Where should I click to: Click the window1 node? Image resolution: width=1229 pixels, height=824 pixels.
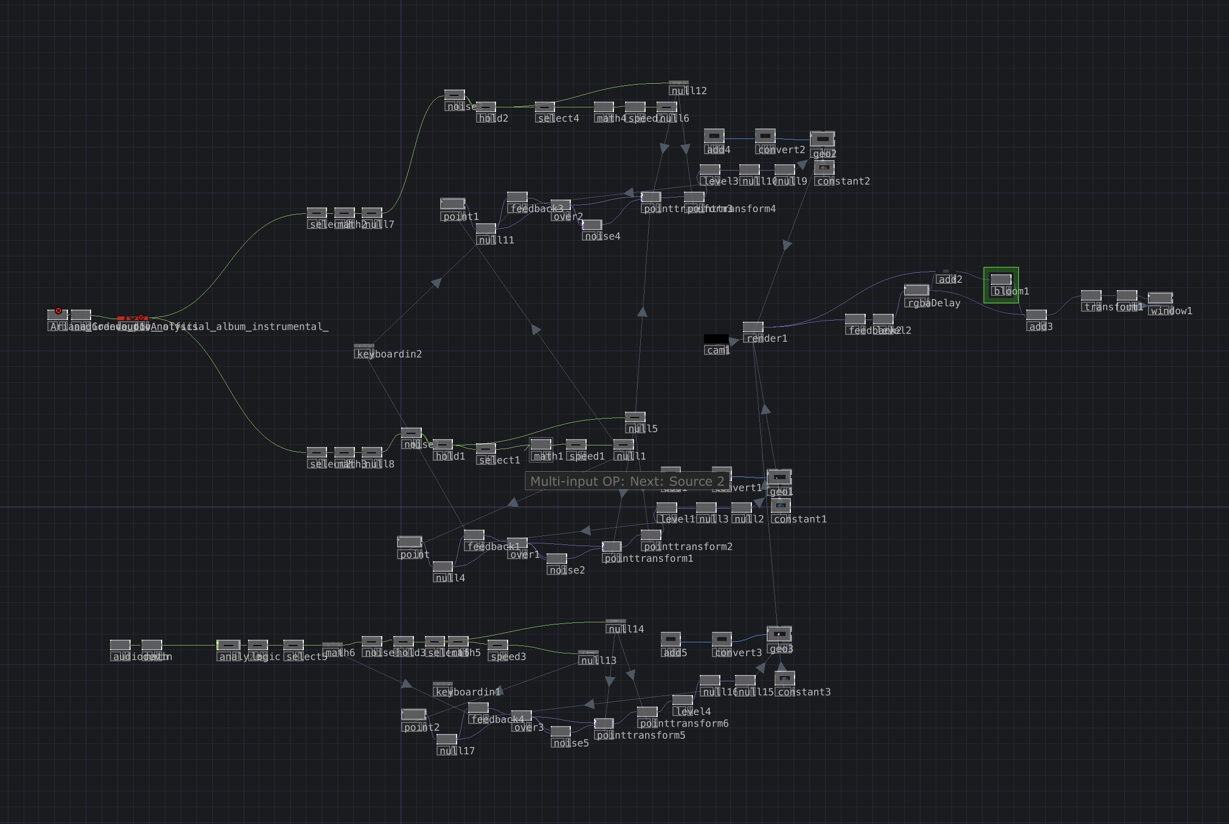click(1160, 299)
